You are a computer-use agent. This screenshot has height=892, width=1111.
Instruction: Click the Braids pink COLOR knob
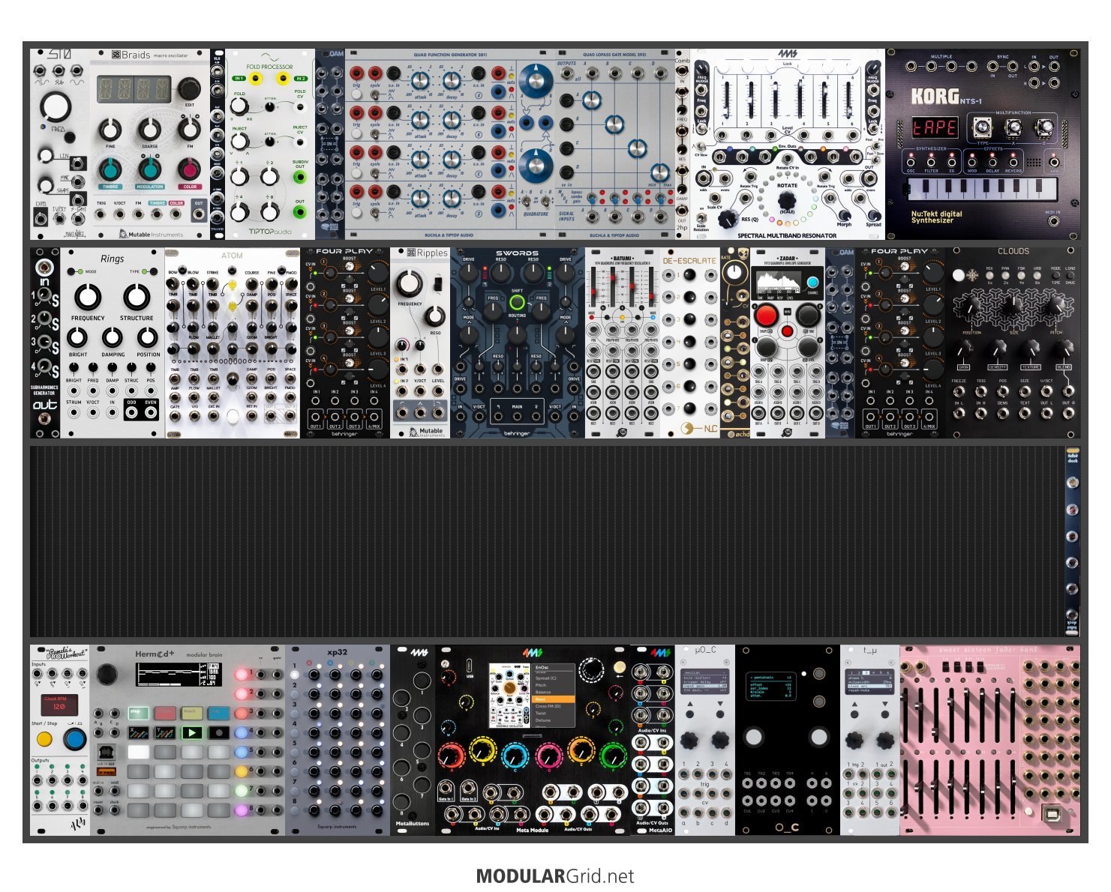pos(190,169)
